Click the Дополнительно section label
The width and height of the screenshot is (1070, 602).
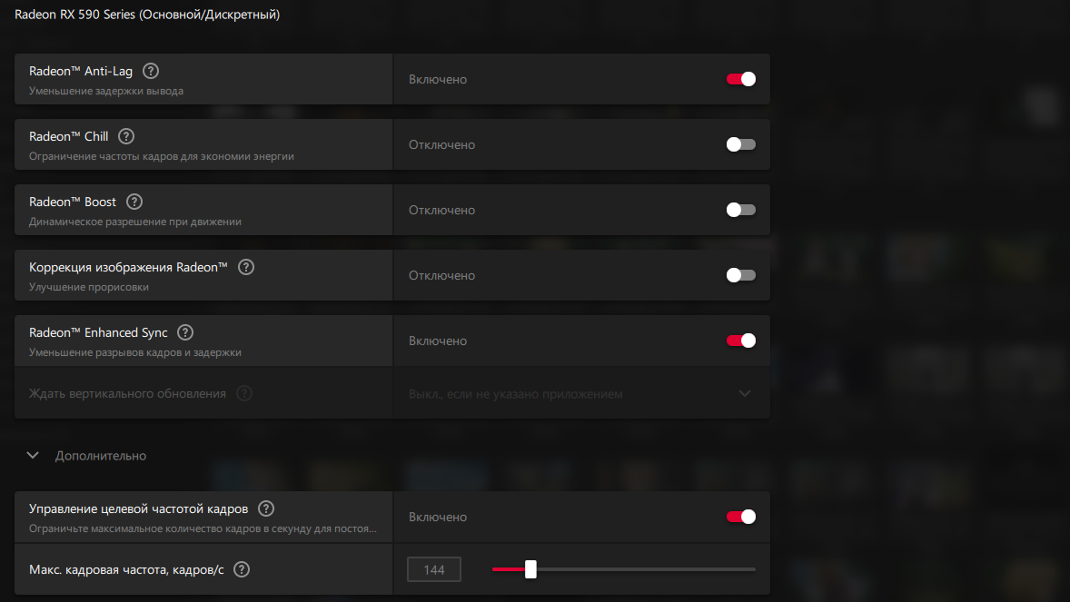[x=100, y=456]
